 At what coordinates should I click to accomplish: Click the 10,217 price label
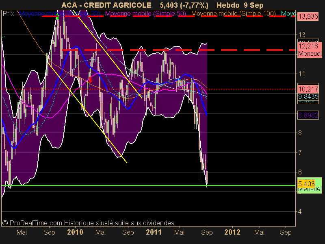tap(308, 89)
